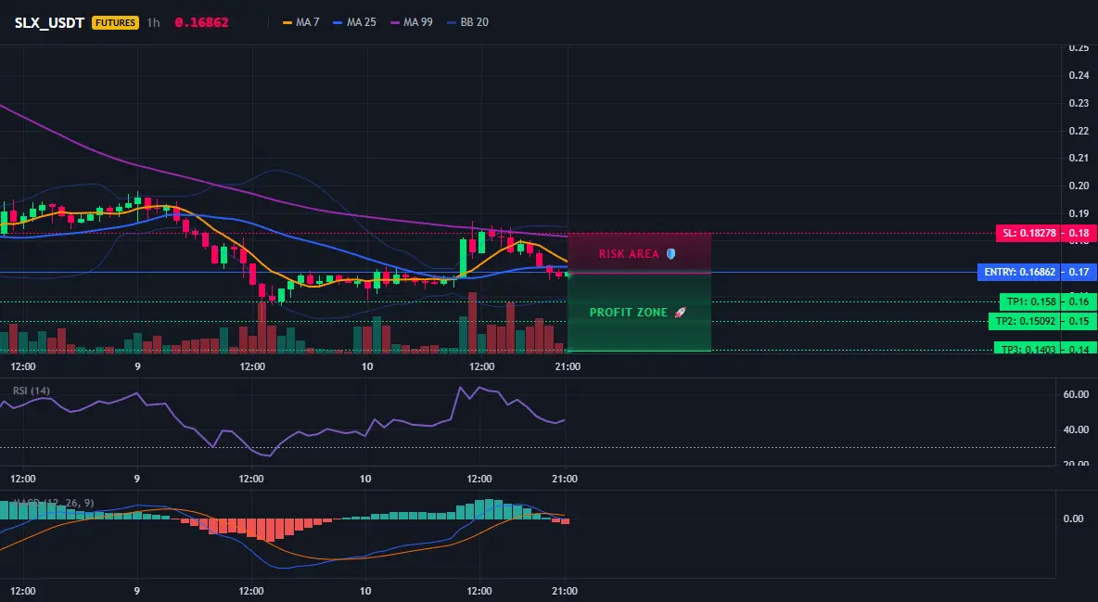Toggle the MA 99 legend item

(412, 22)
